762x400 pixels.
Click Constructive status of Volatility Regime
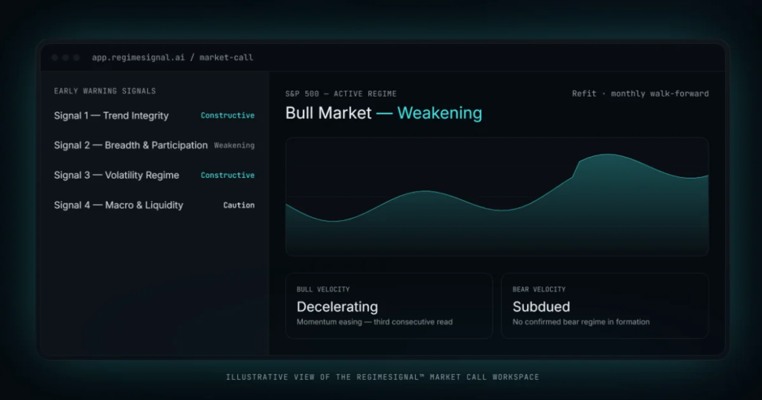coord(228,175)
